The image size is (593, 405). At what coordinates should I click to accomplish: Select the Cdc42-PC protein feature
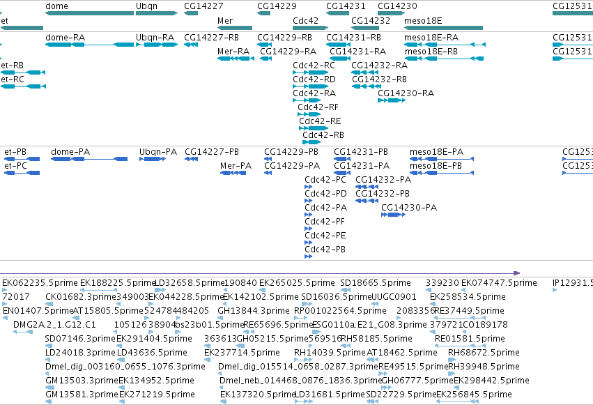[309, 187]
